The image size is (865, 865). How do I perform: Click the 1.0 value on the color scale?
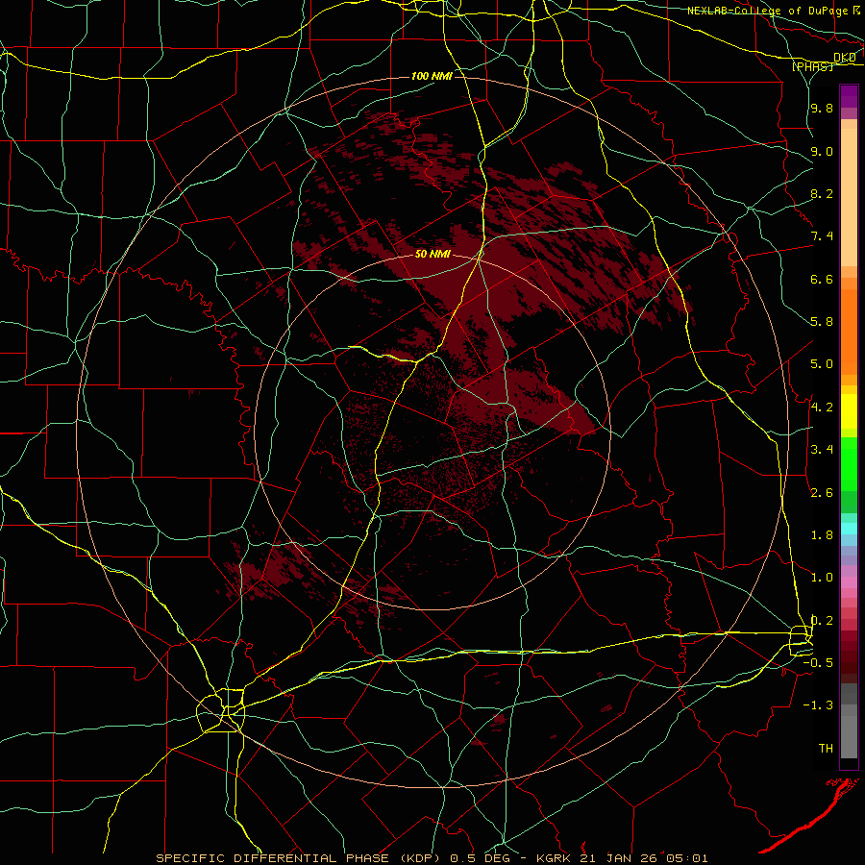(x=822, y=578)
